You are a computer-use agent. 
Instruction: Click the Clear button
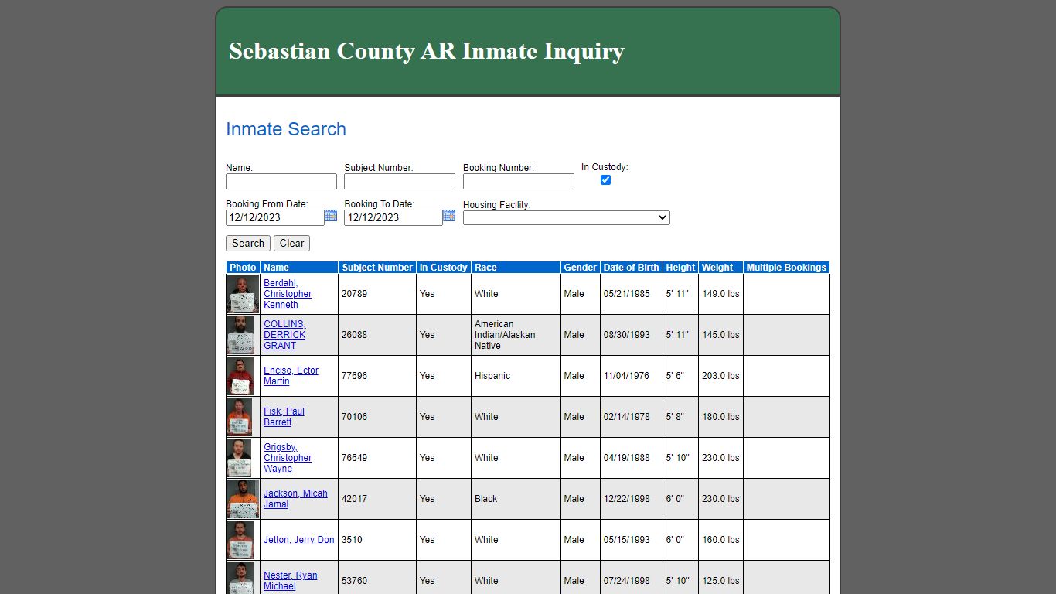tap(291, 243)
